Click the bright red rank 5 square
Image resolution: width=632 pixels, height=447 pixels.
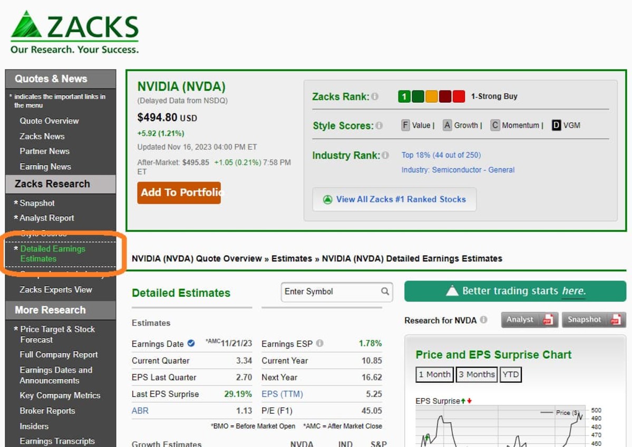click(459, 96)
